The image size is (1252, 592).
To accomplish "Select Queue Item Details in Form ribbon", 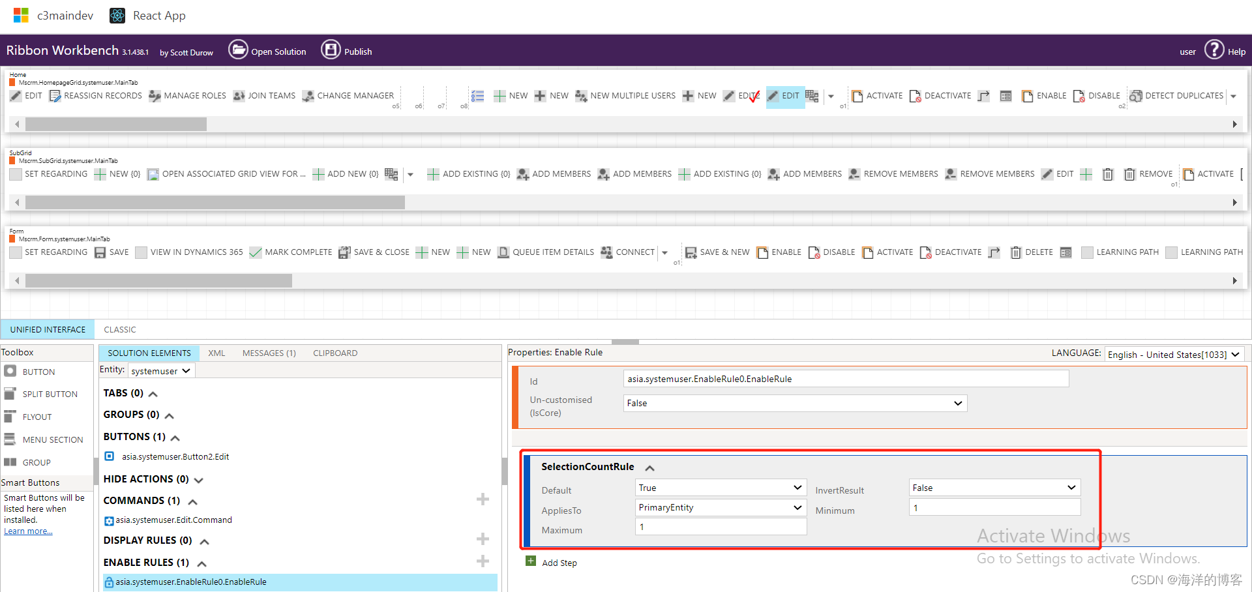I will coord(546,252).
